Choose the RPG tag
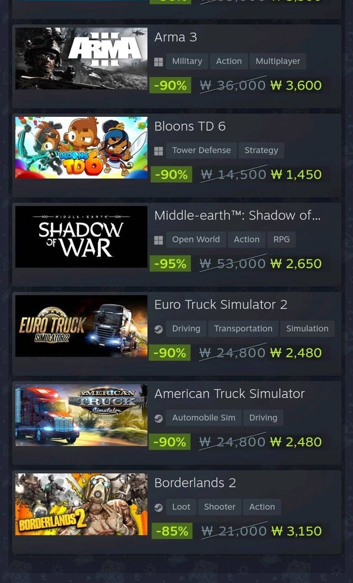This screenshot has height=583, width=353. pyautogui.click(x=282, y=240)
